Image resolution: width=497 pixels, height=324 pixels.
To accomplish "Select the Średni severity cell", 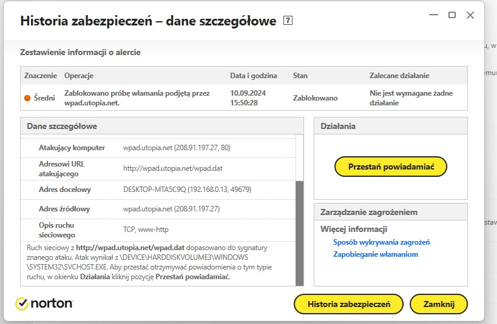I will point(40,98).
